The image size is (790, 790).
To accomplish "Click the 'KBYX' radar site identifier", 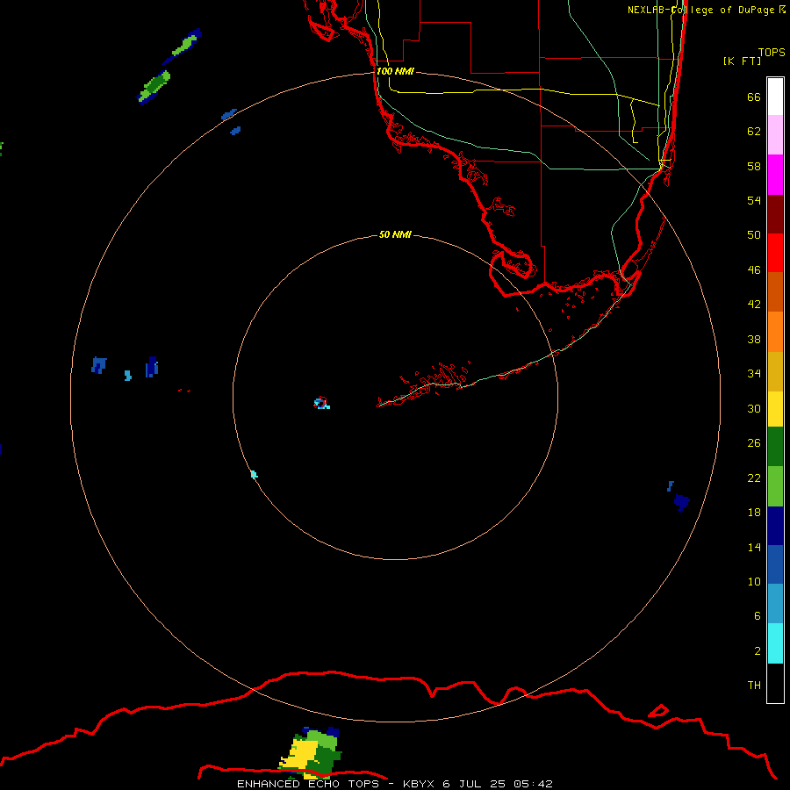I will click(419, 784).
